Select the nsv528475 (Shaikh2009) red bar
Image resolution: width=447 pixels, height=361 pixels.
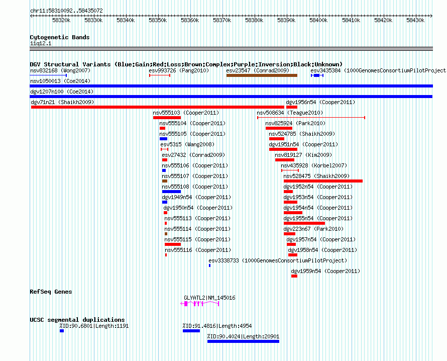pyautogui.click(x=323, y=181)
